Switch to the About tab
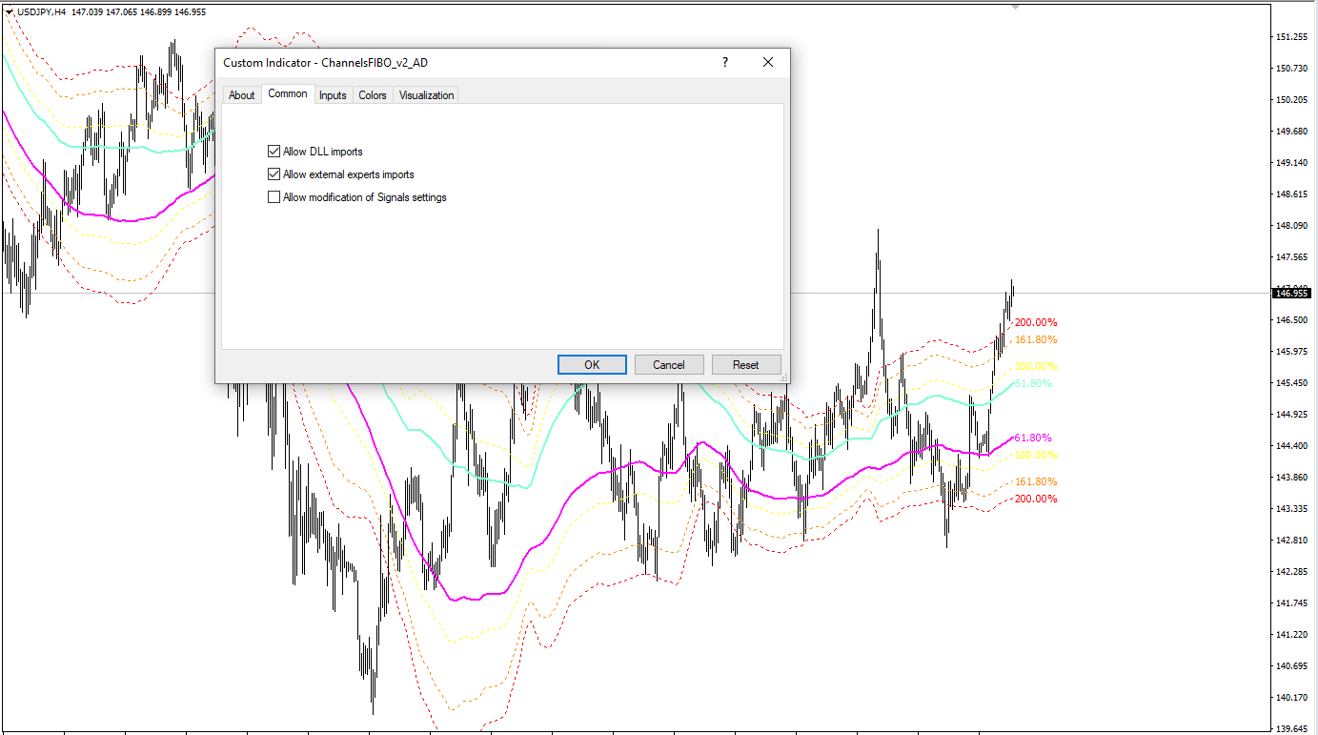The image size is (1318, 735). click(242, 95)
